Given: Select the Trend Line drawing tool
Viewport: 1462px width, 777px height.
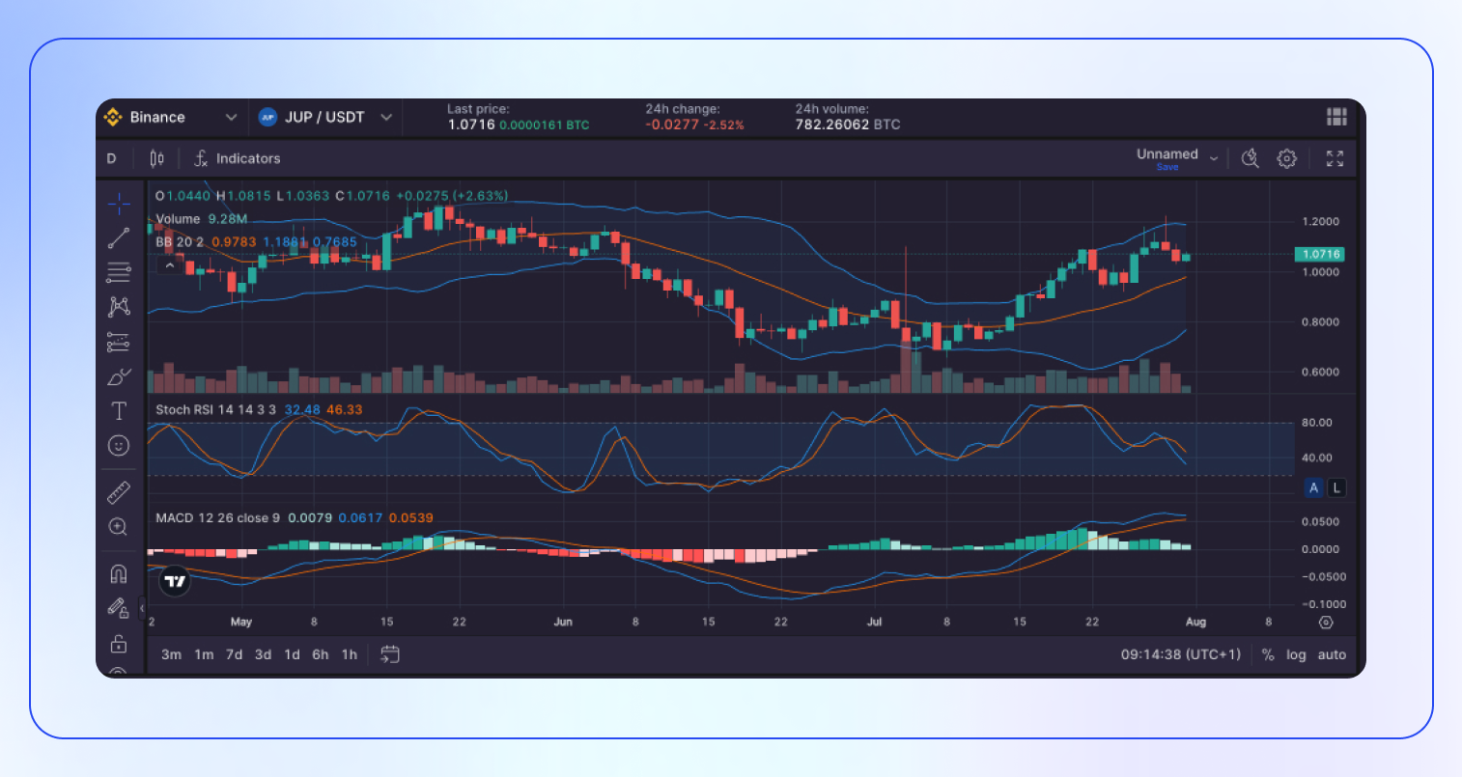Looking at the screenshot, I should [119, 237].
